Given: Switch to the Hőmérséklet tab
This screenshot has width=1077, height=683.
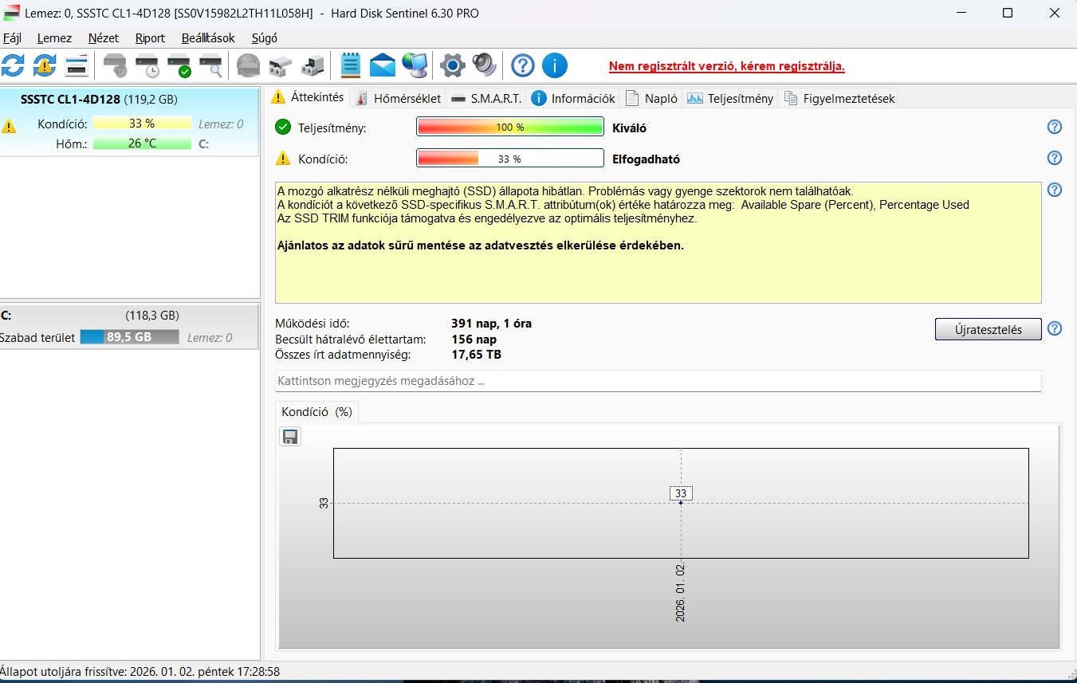Looking at the screenshot, I should pyautogui.click(x=398, y=99).
